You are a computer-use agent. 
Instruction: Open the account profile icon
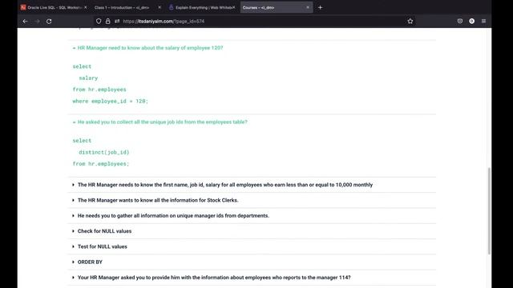tap(471, 22)
